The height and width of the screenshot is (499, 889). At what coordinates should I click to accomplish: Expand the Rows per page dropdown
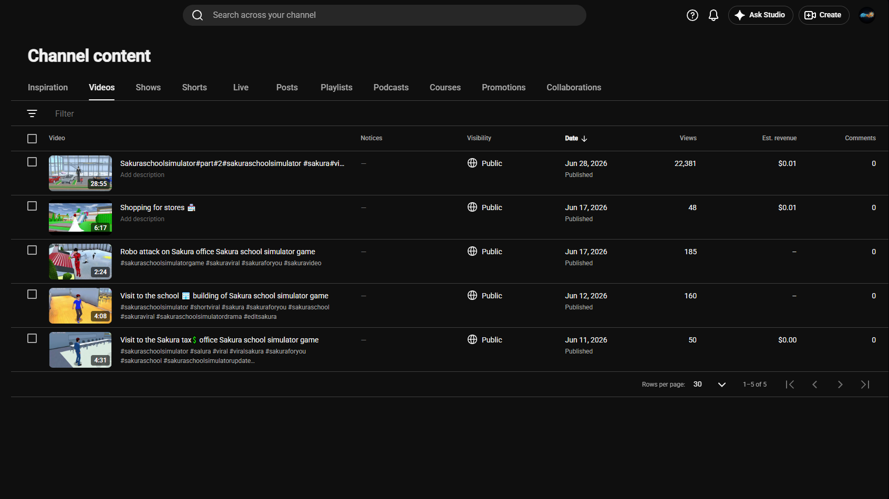(x=710, y=384)
